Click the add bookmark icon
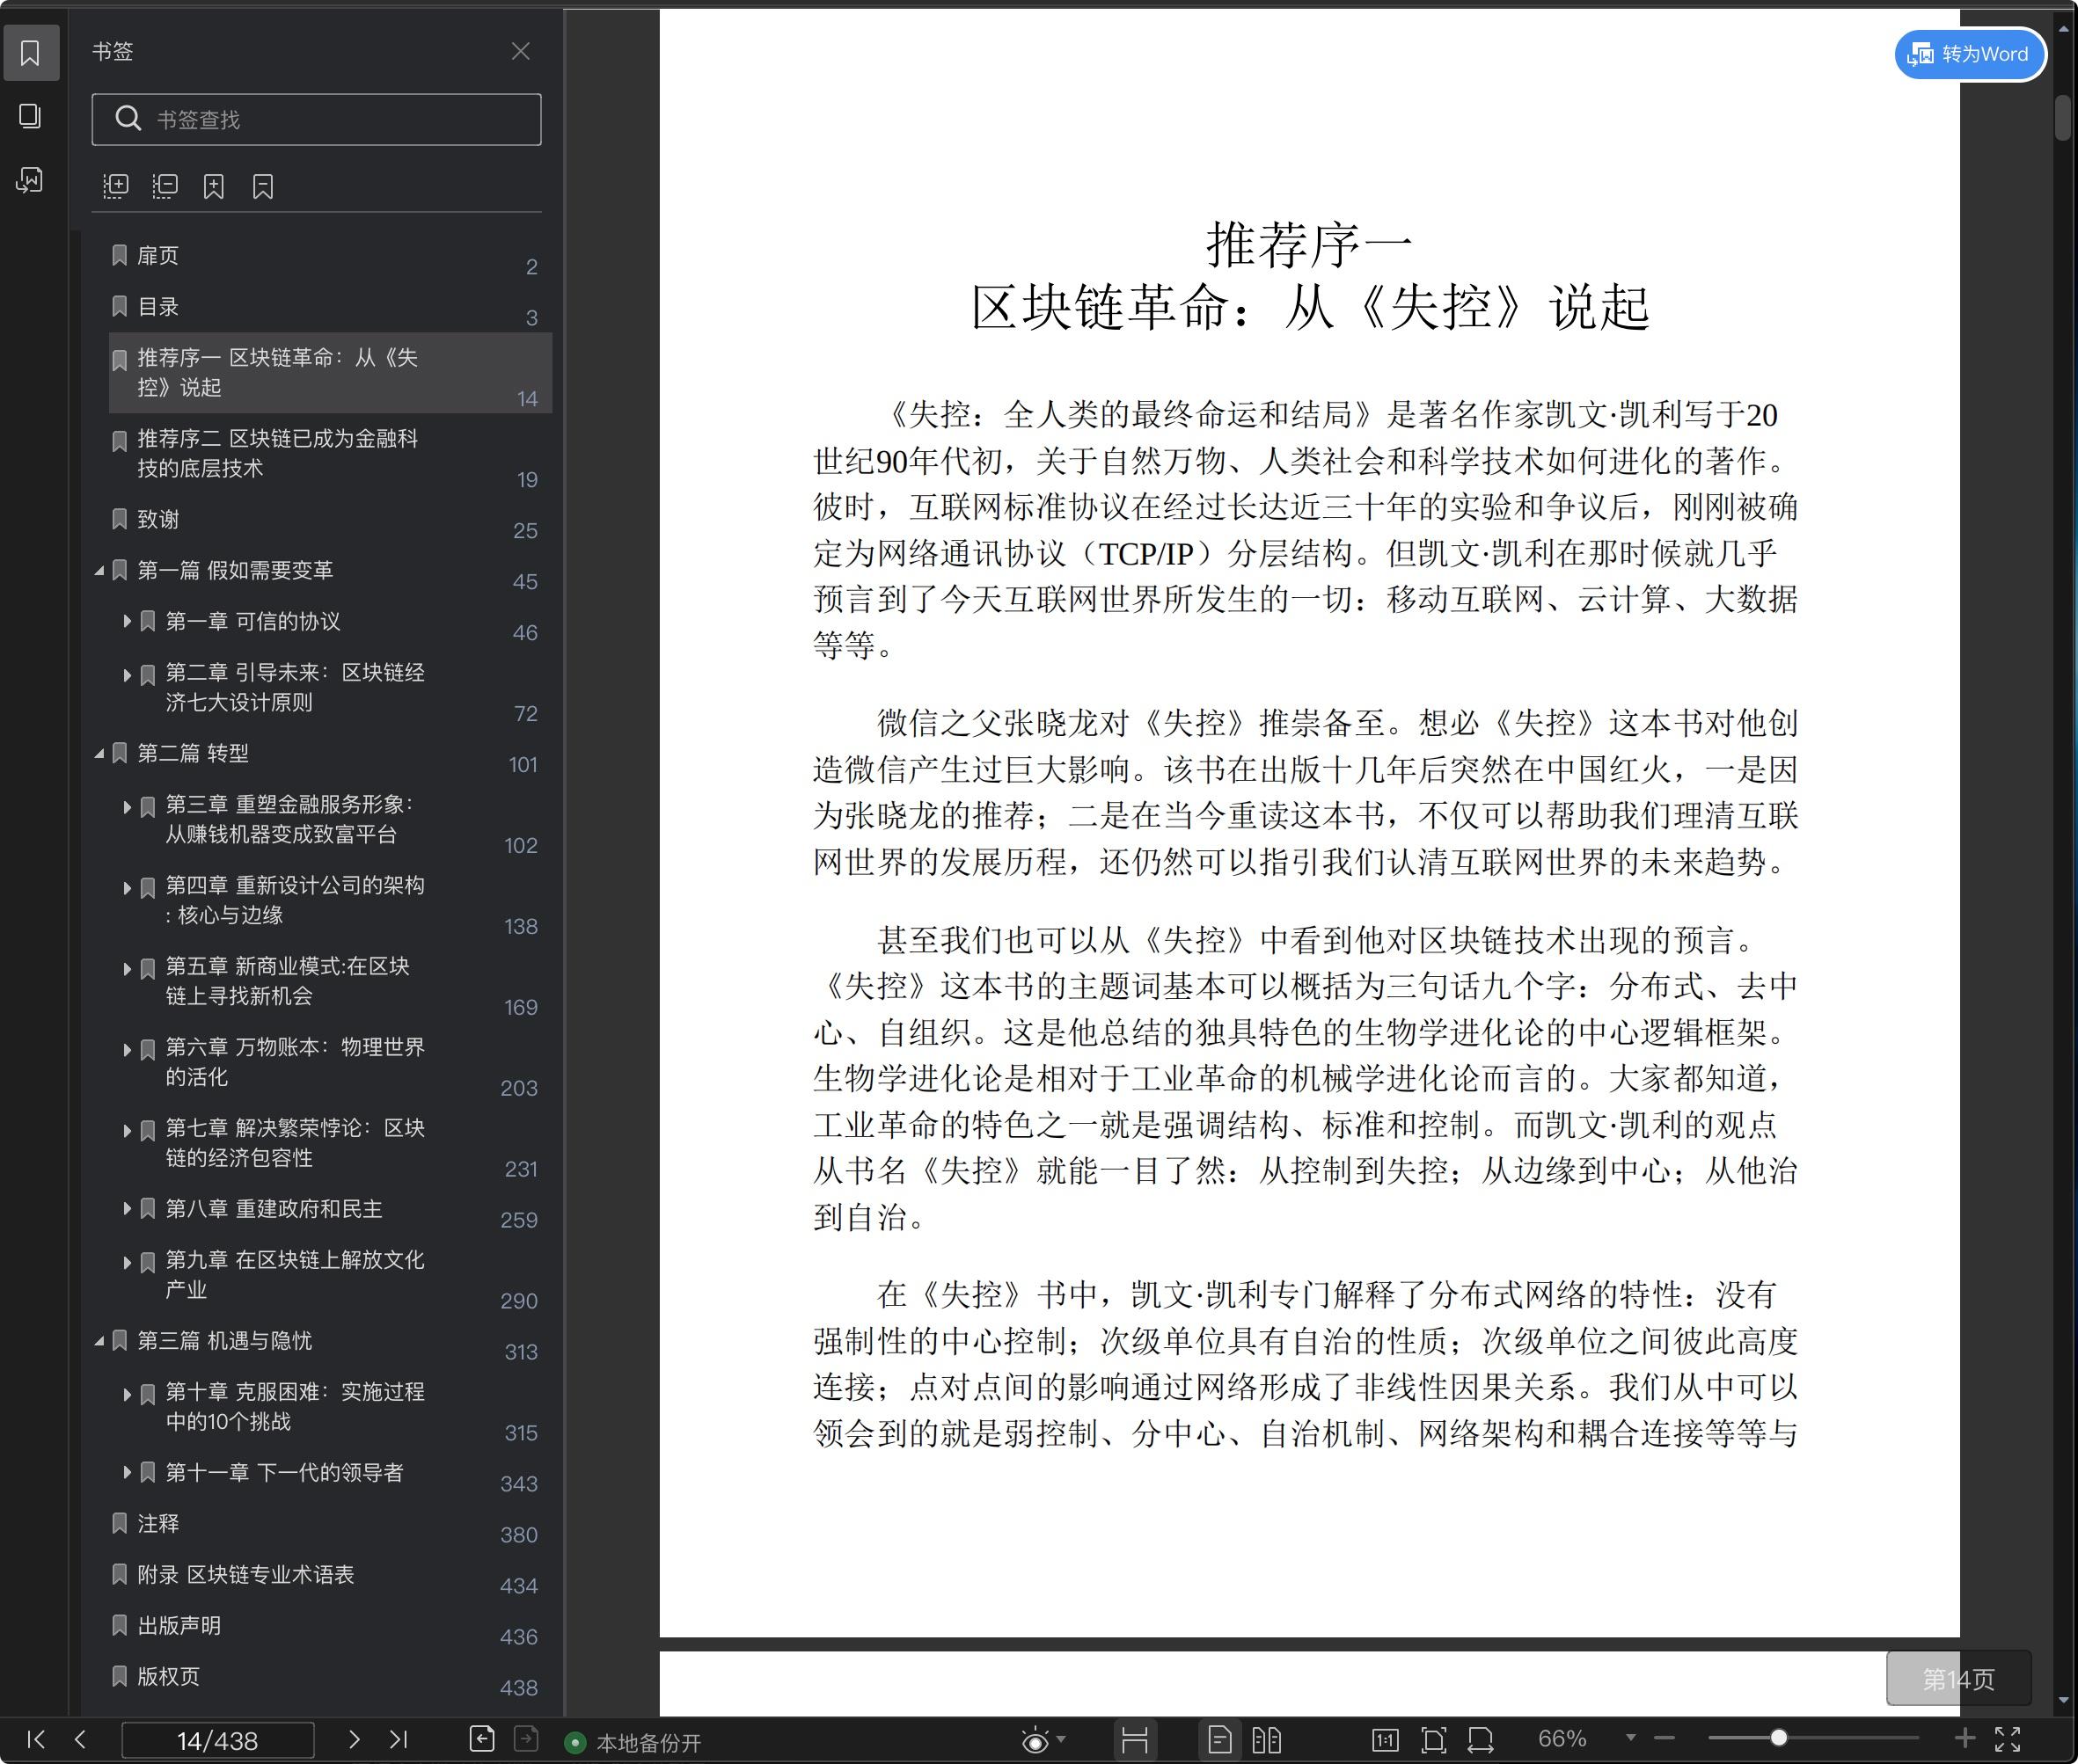Viewport: 2078px width, 1764px height. pyautogui.click(x=214, y=186)
